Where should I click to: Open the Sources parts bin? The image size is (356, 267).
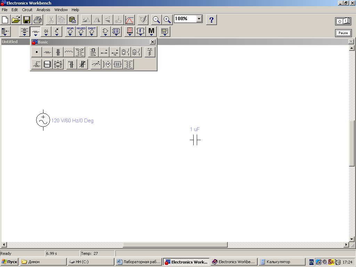tap(24, 32)
